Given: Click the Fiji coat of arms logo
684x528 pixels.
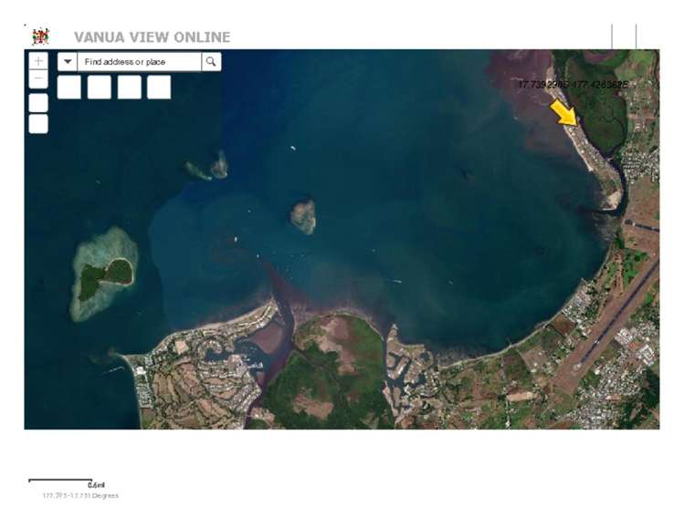Looking at the screenshot, I should click(40, 36).
